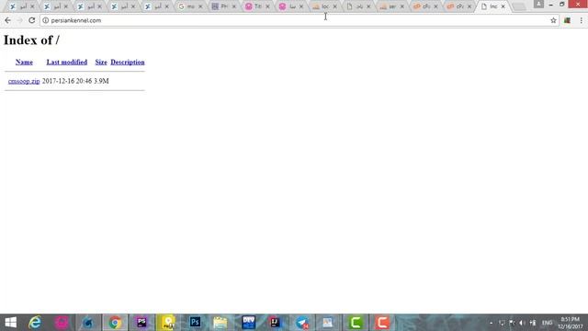Click the '2017-12-16 20:46' modified date
This screenshot has height=331, width=588.
tap(67, 81)
